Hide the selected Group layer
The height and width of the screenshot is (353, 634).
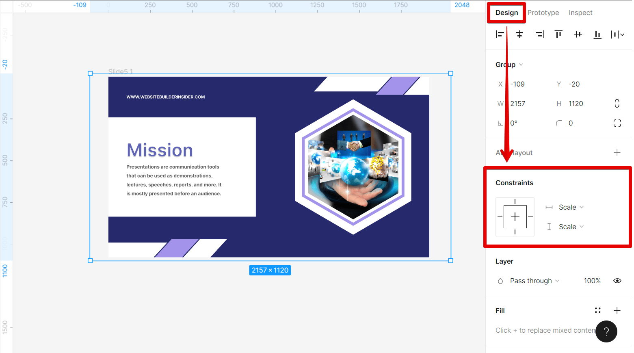pos(617,280)
